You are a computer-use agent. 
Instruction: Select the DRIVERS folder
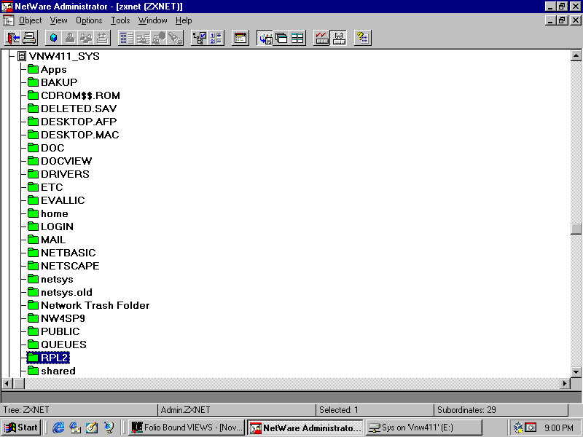coord(58,174)
